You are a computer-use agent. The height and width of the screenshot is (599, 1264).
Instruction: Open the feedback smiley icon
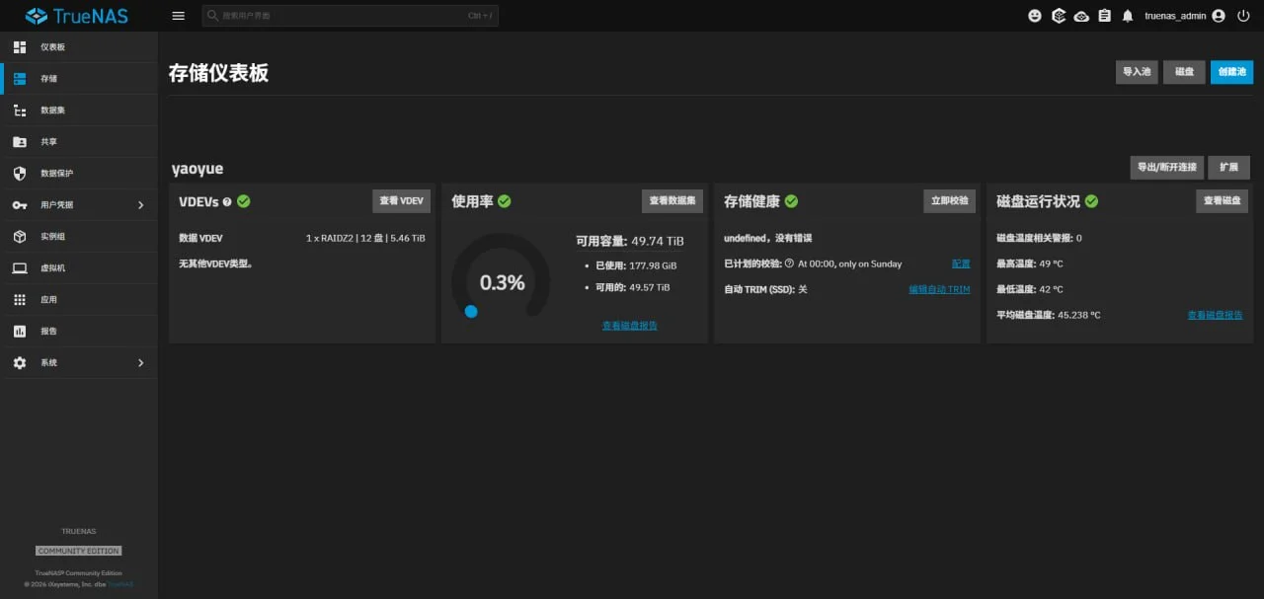(1035, 16)
